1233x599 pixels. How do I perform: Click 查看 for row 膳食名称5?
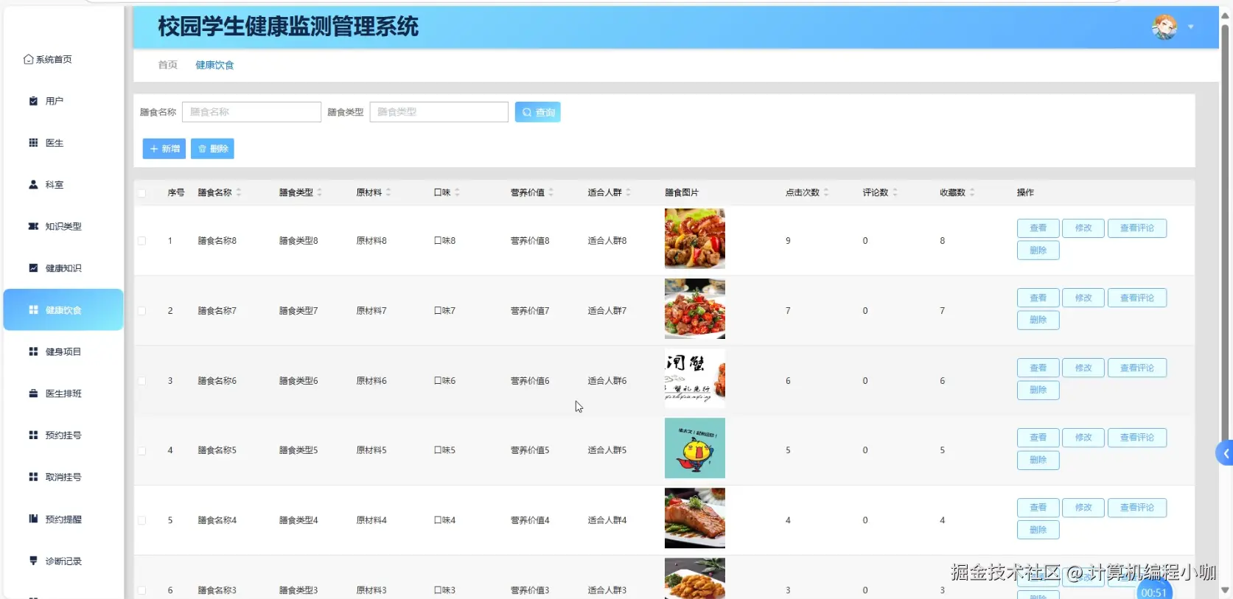[1038, 438]
